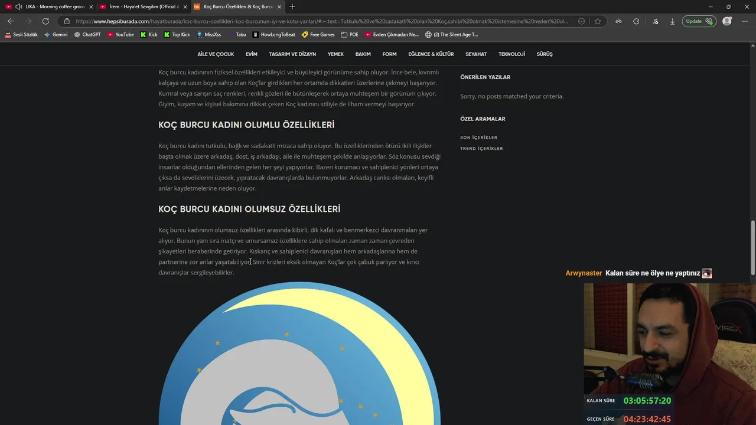Image resolution: width=756 pixels, height=425 pixels.
Task: Open the Gemini bookmark
Action: coord(56,35)
